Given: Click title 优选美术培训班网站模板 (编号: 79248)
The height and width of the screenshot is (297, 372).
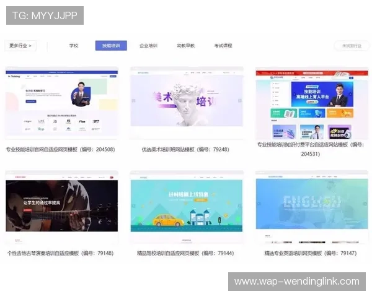Looking at the screenshot, I should pos(185,150).
